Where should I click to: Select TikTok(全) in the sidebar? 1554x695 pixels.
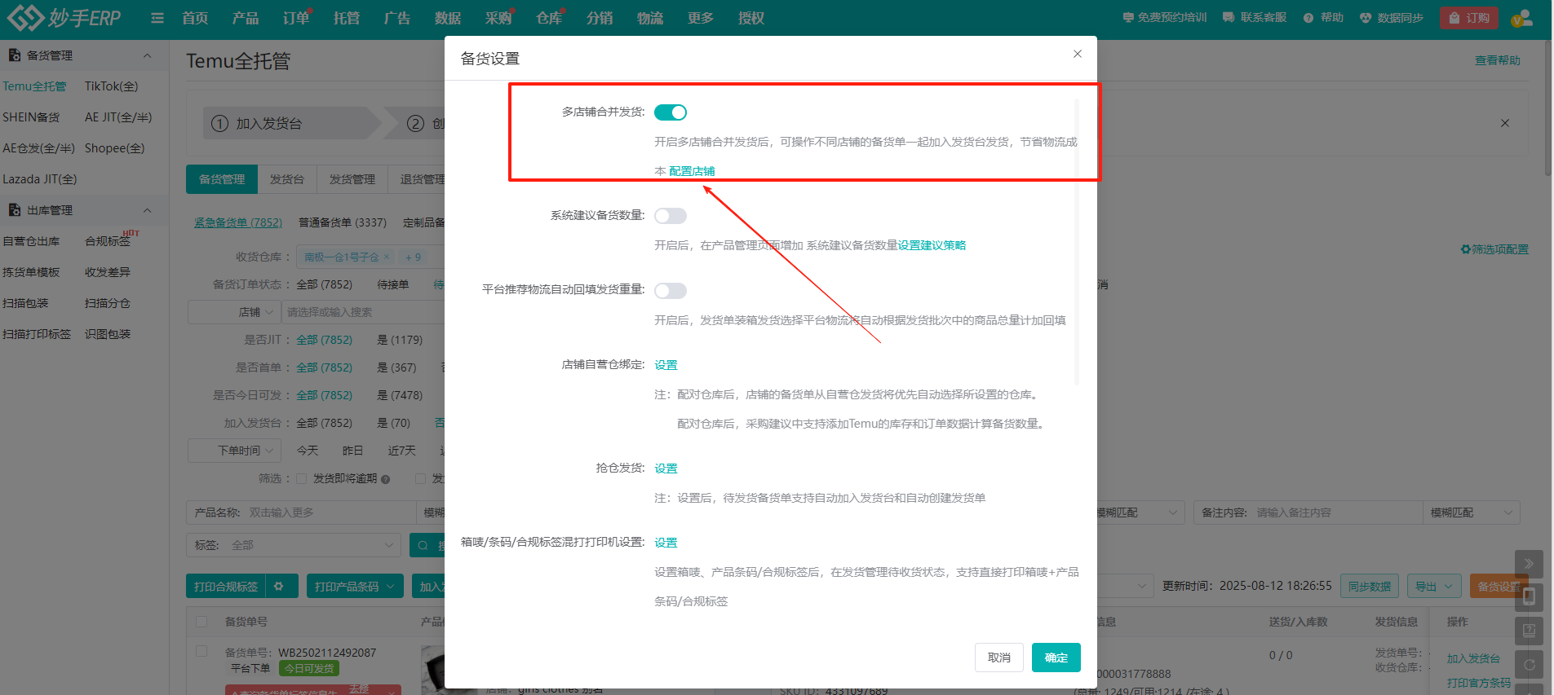click(x=112, y=86)
